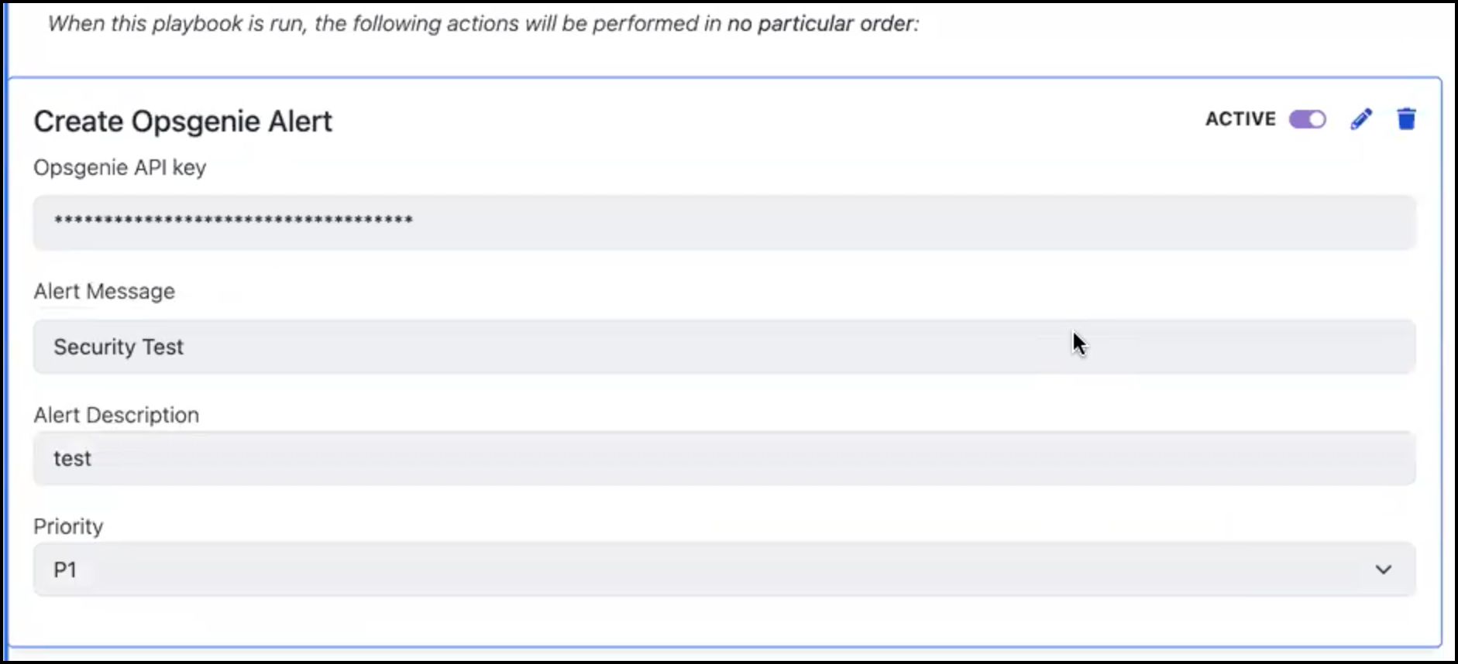Click the Alert Message field label
This screenshot has width=1458, height=664.
click(104, 292)
